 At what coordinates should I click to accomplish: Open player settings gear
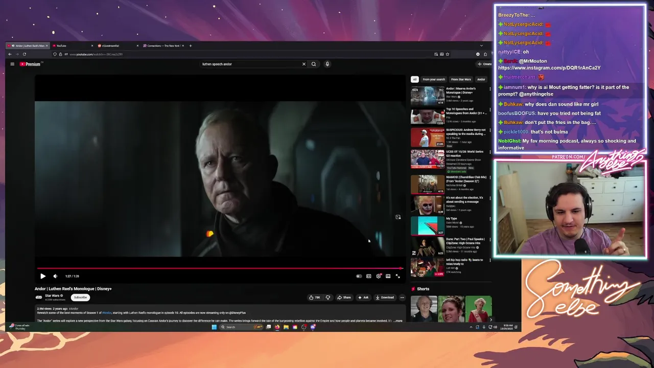click(x=378, y=276)
